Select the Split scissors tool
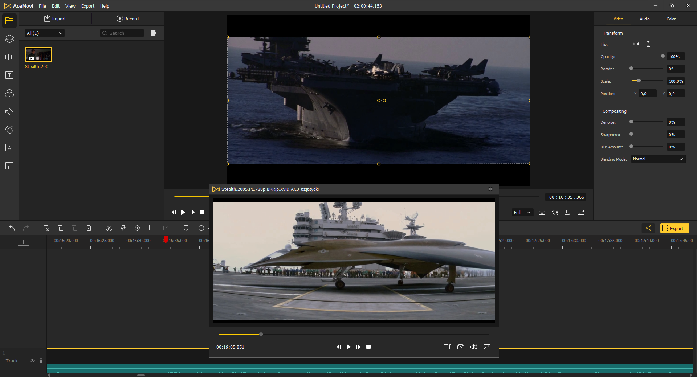This screenshot has height=377, width=697. [x=109, y=228]
